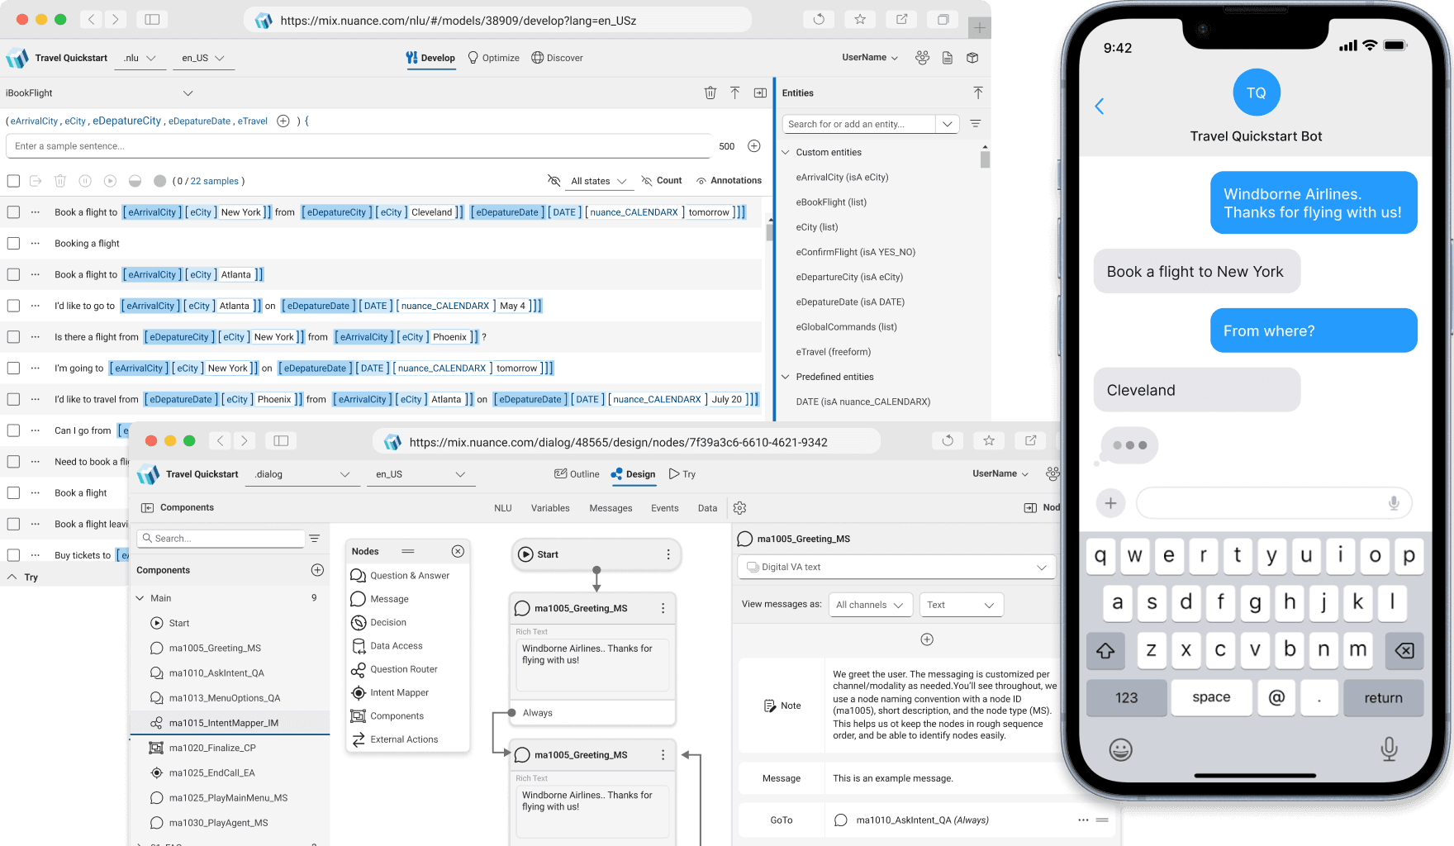1454x846 pixels.
Task: Open the dialog settings gear next to Data
Action: (x=740, y=508)
